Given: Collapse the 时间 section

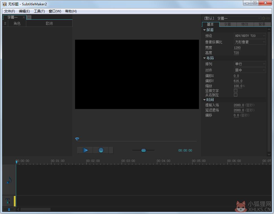Looking at the screenshot, I should pos(204,100).
